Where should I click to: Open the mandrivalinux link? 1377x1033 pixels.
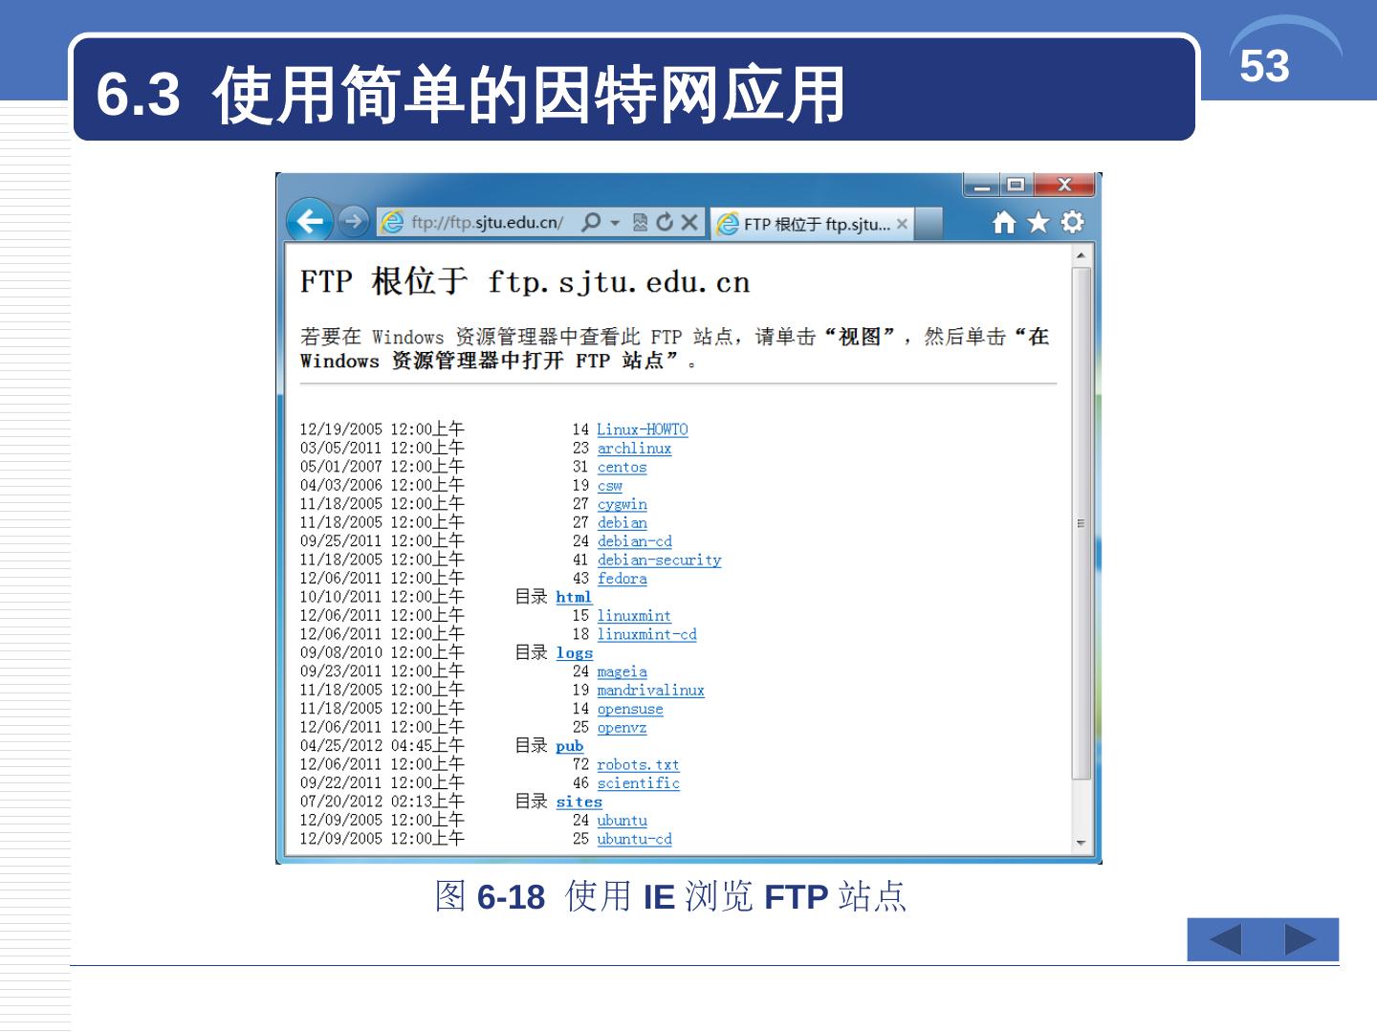[x=650, y=691]
